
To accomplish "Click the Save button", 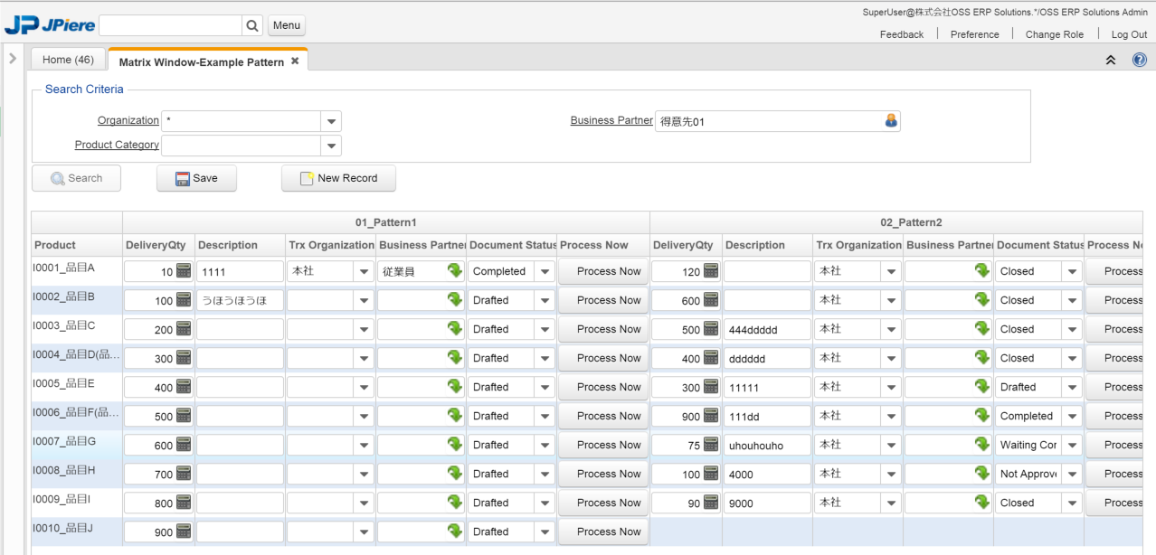I will pos(196,178).
